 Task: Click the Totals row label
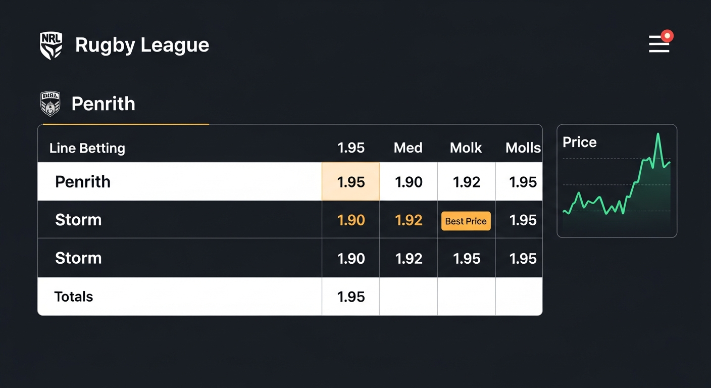point(74,297)
